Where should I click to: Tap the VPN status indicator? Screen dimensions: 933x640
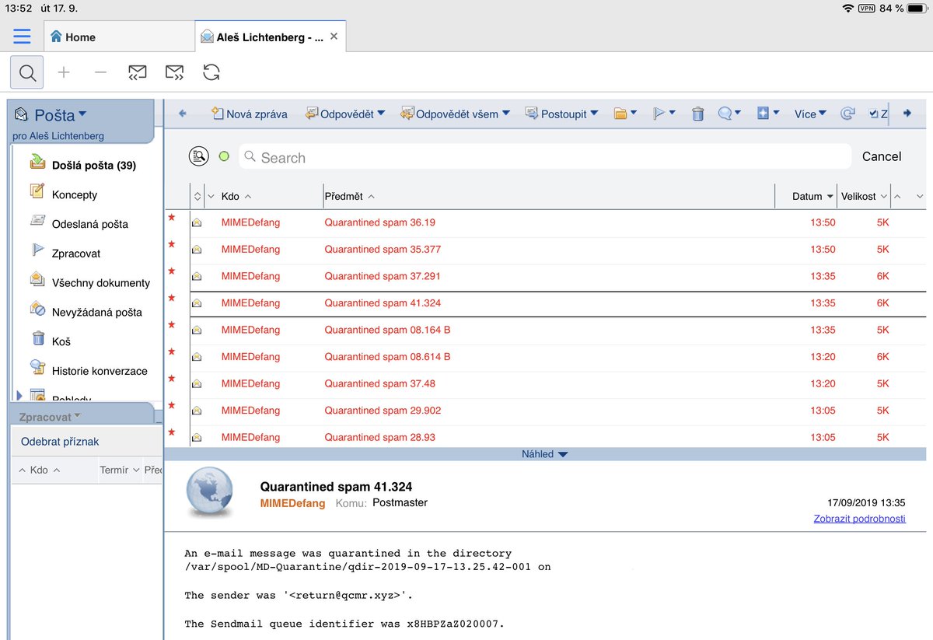(866, 9)
